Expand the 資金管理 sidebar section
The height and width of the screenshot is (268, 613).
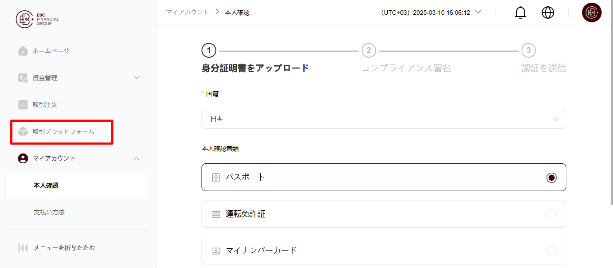(136, 77)
